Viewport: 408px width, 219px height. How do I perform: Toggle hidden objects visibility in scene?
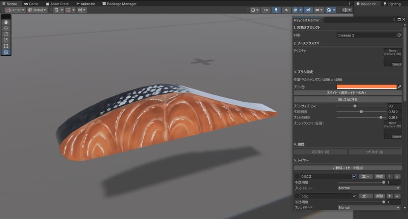(308, 10)
